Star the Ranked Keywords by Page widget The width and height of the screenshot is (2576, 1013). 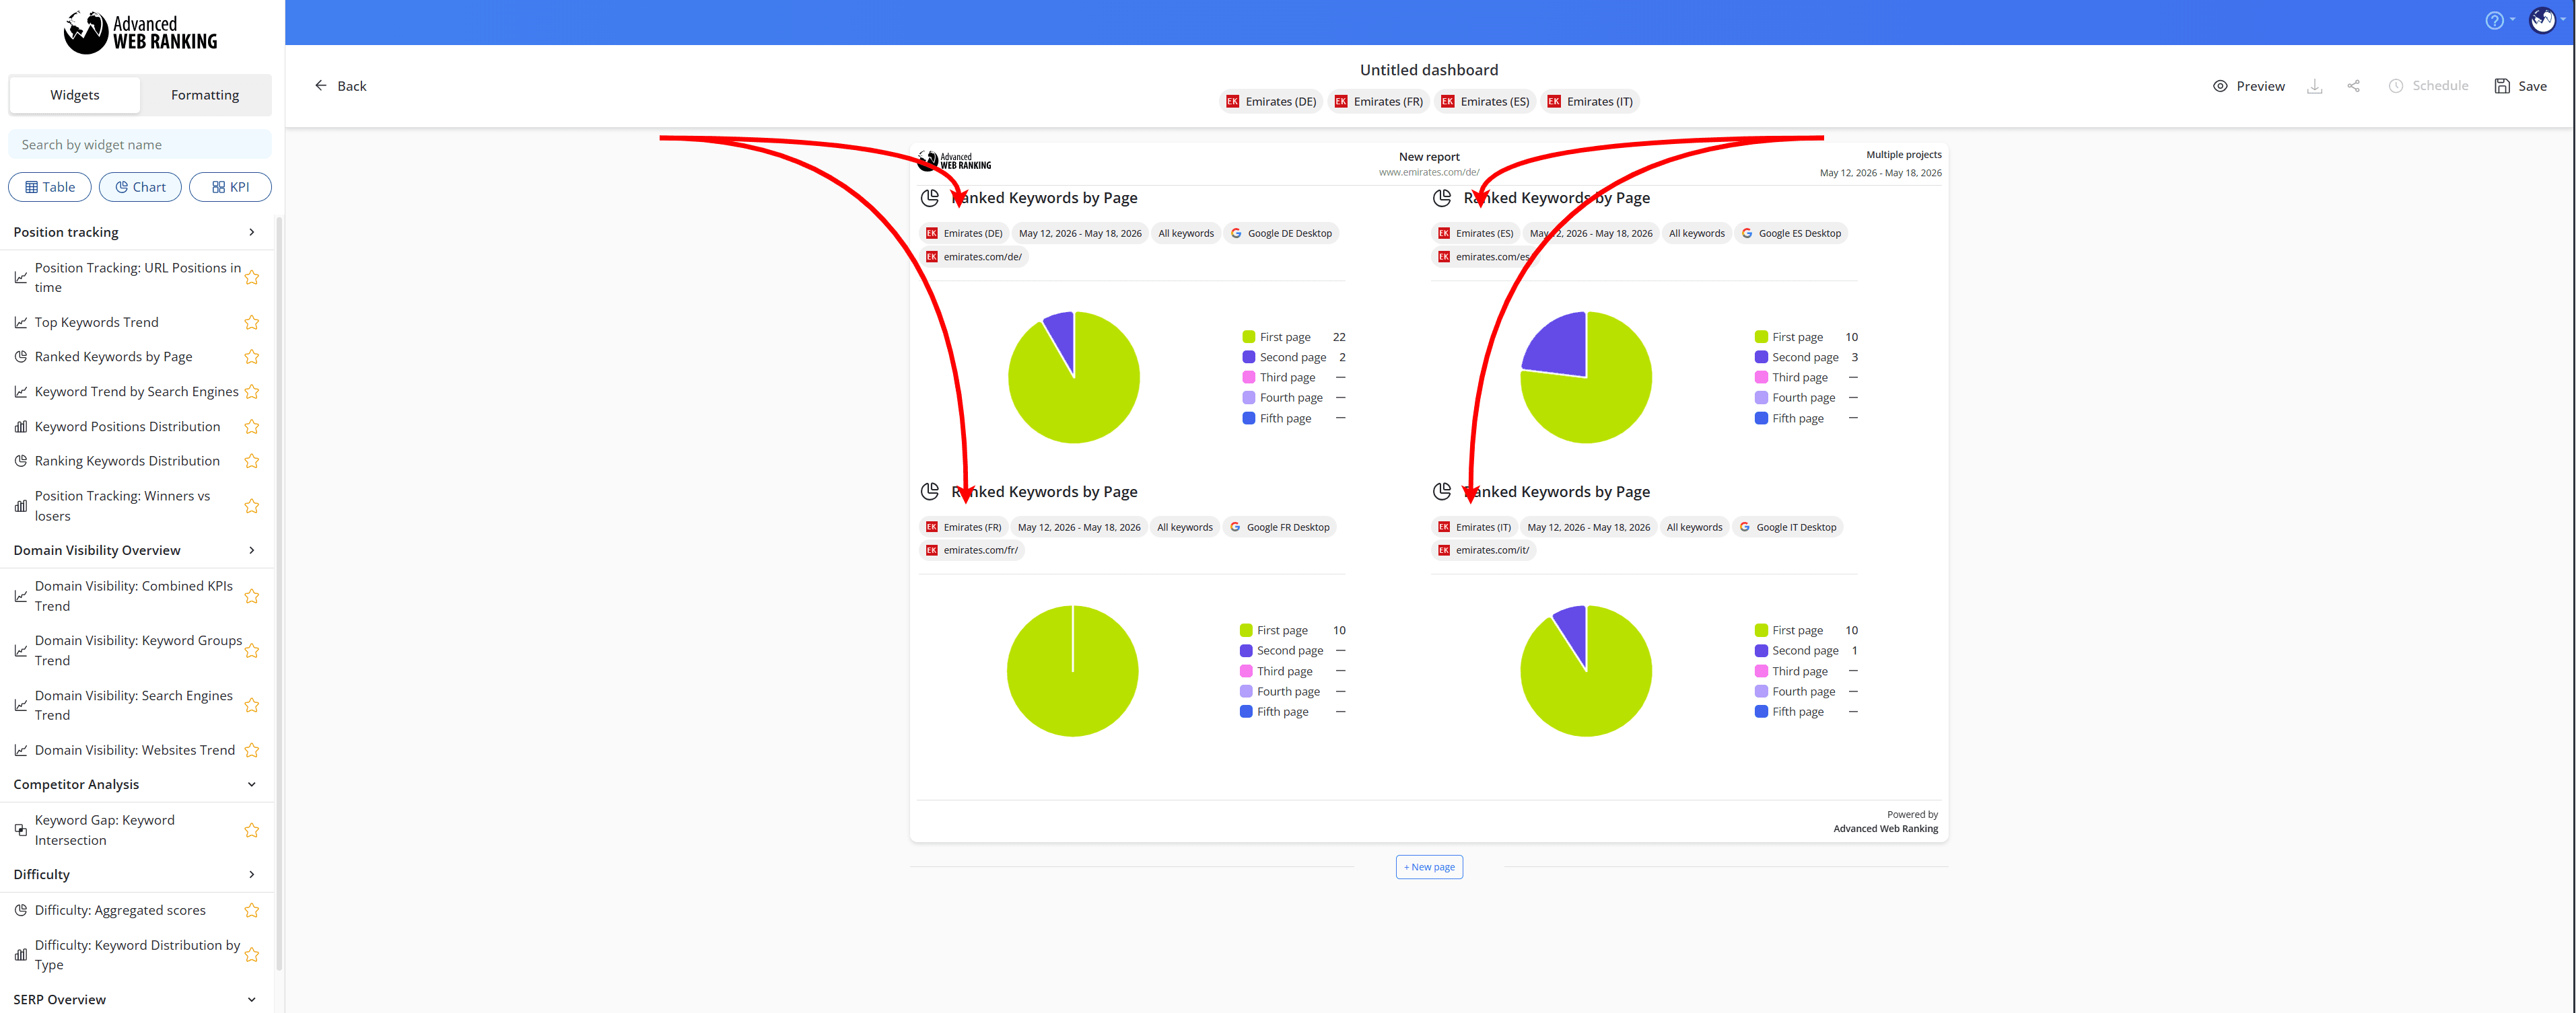coord(252,357)
